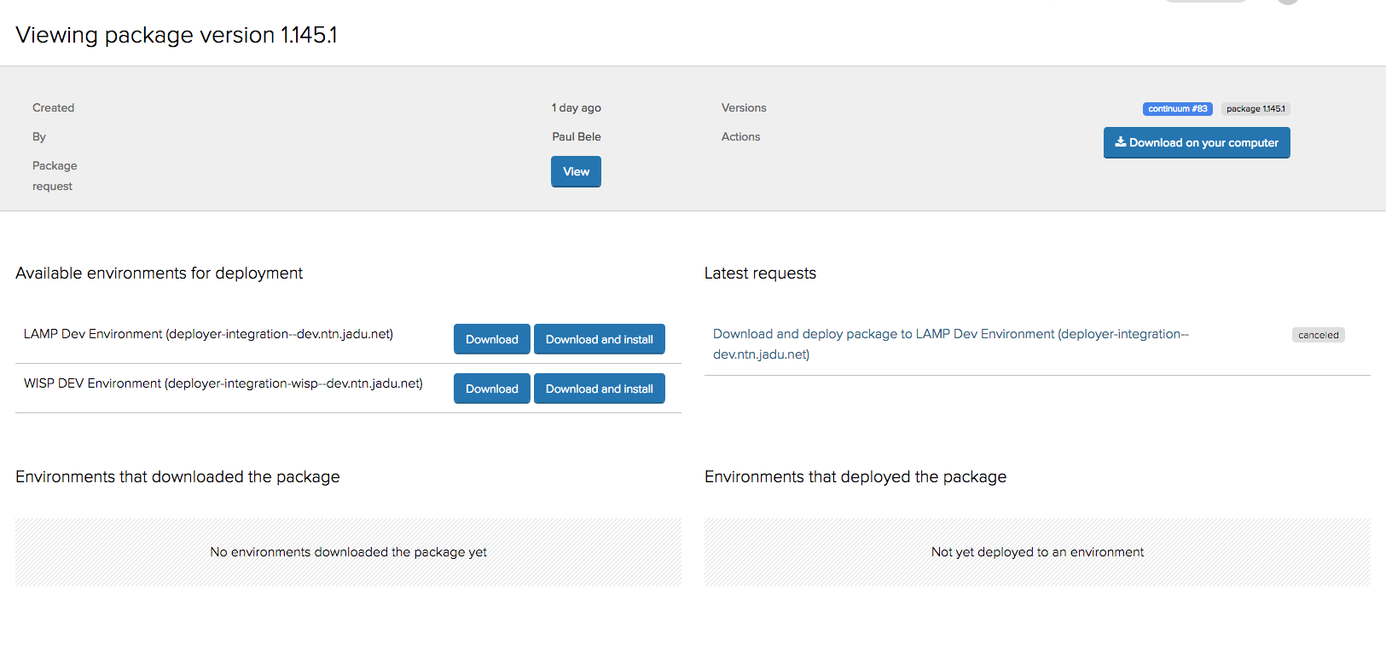Click the 'Versions' label
The image size is (1386, 668).
[744, 107]
